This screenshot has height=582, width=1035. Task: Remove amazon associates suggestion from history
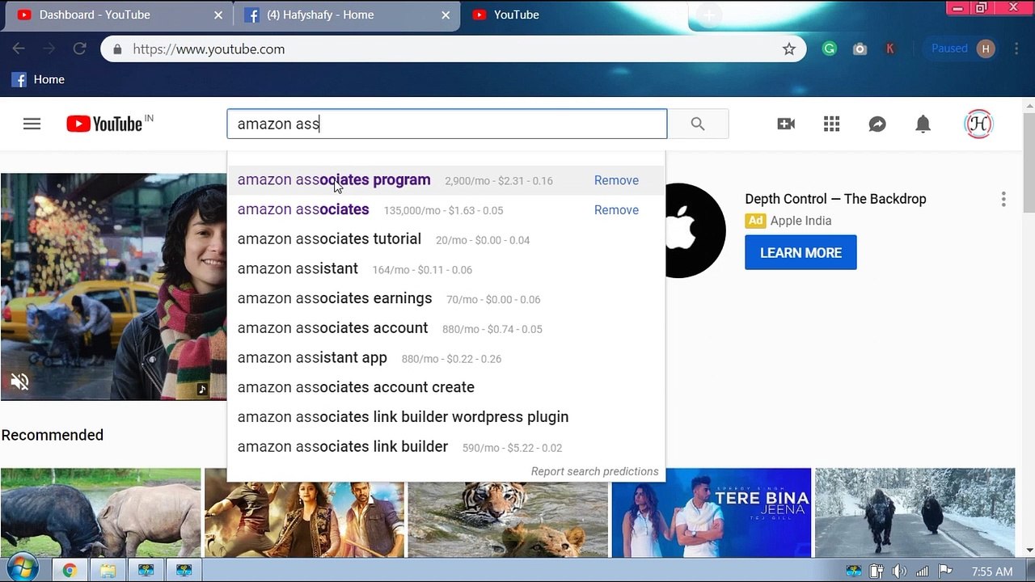616,210
